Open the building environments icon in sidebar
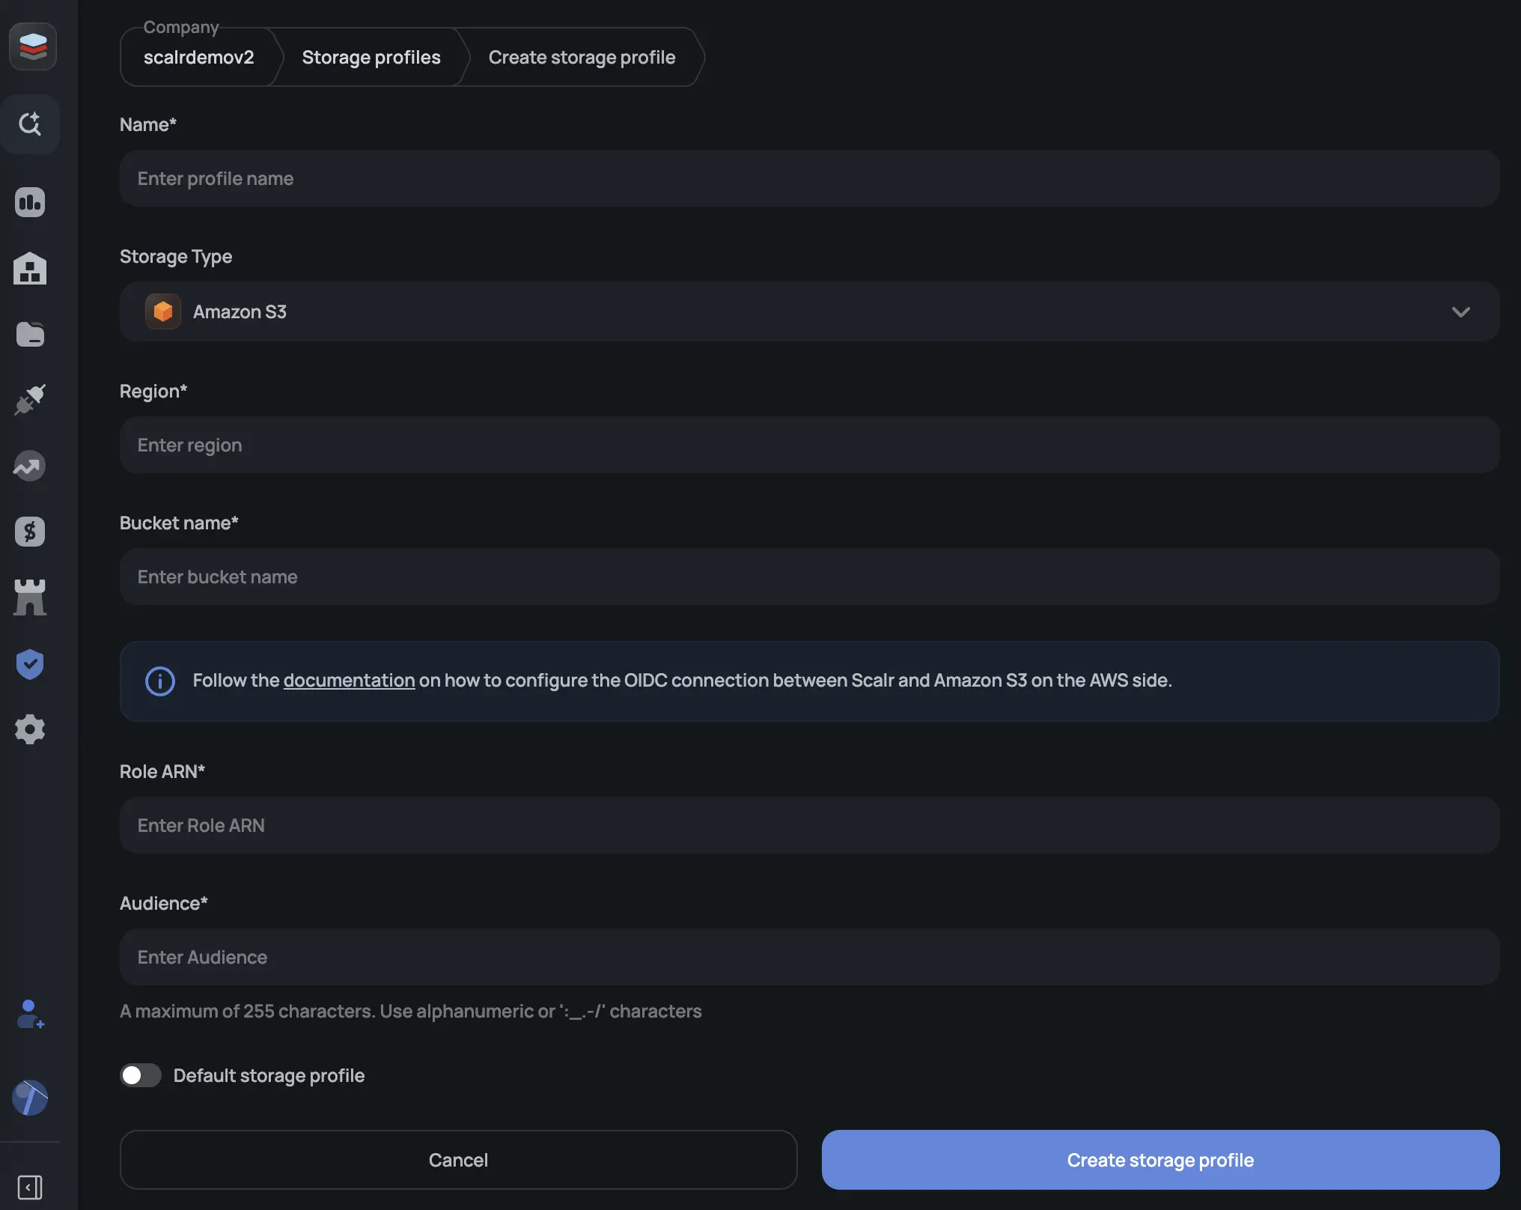This screenshot has width=1521, height=1210. click(30, 268)
